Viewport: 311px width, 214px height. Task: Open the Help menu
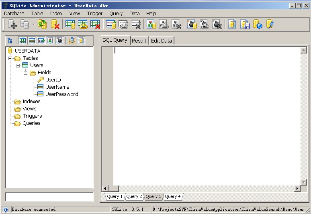[151, 14]
